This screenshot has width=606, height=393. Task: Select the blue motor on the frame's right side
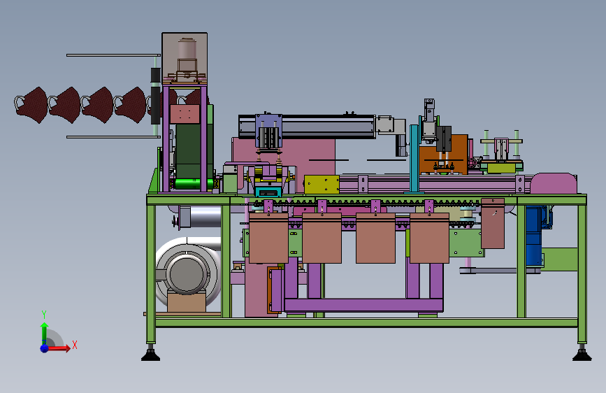tap(534, 236)
